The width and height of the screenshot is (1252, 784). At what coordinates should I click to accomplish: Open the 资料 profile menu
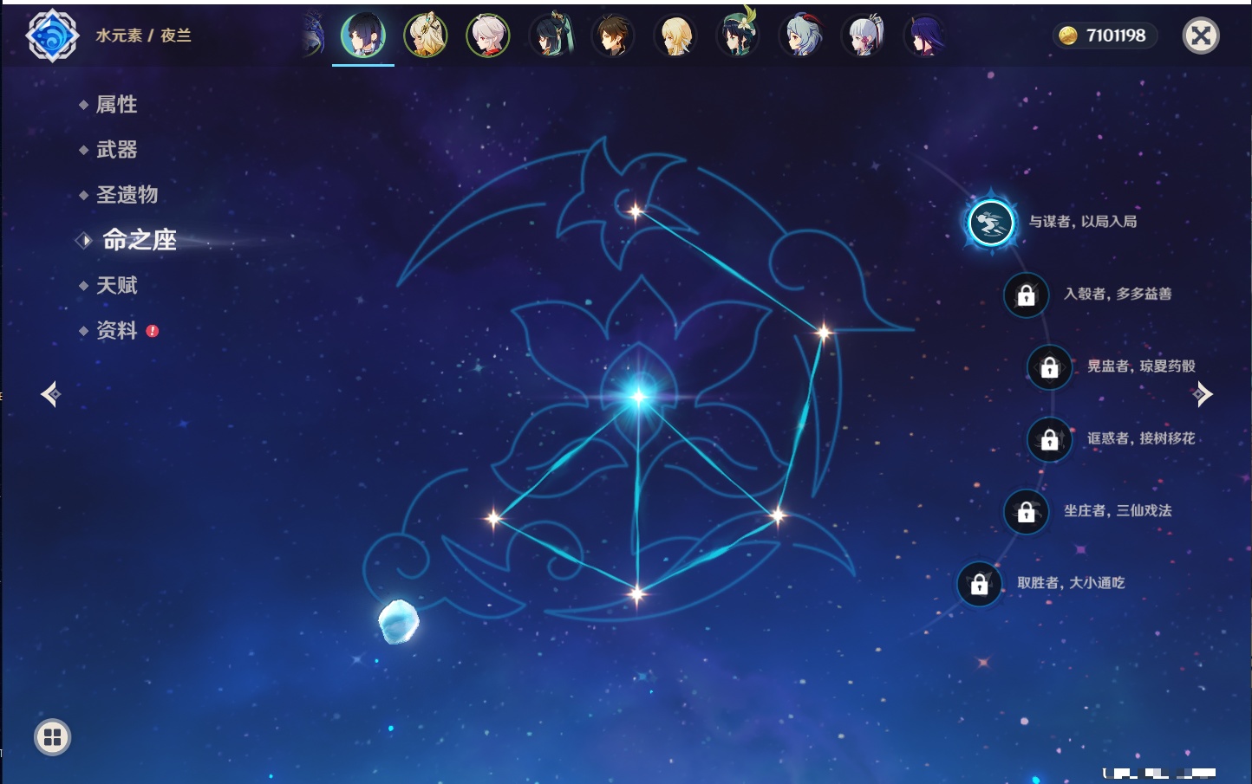[x=117, y=330]
